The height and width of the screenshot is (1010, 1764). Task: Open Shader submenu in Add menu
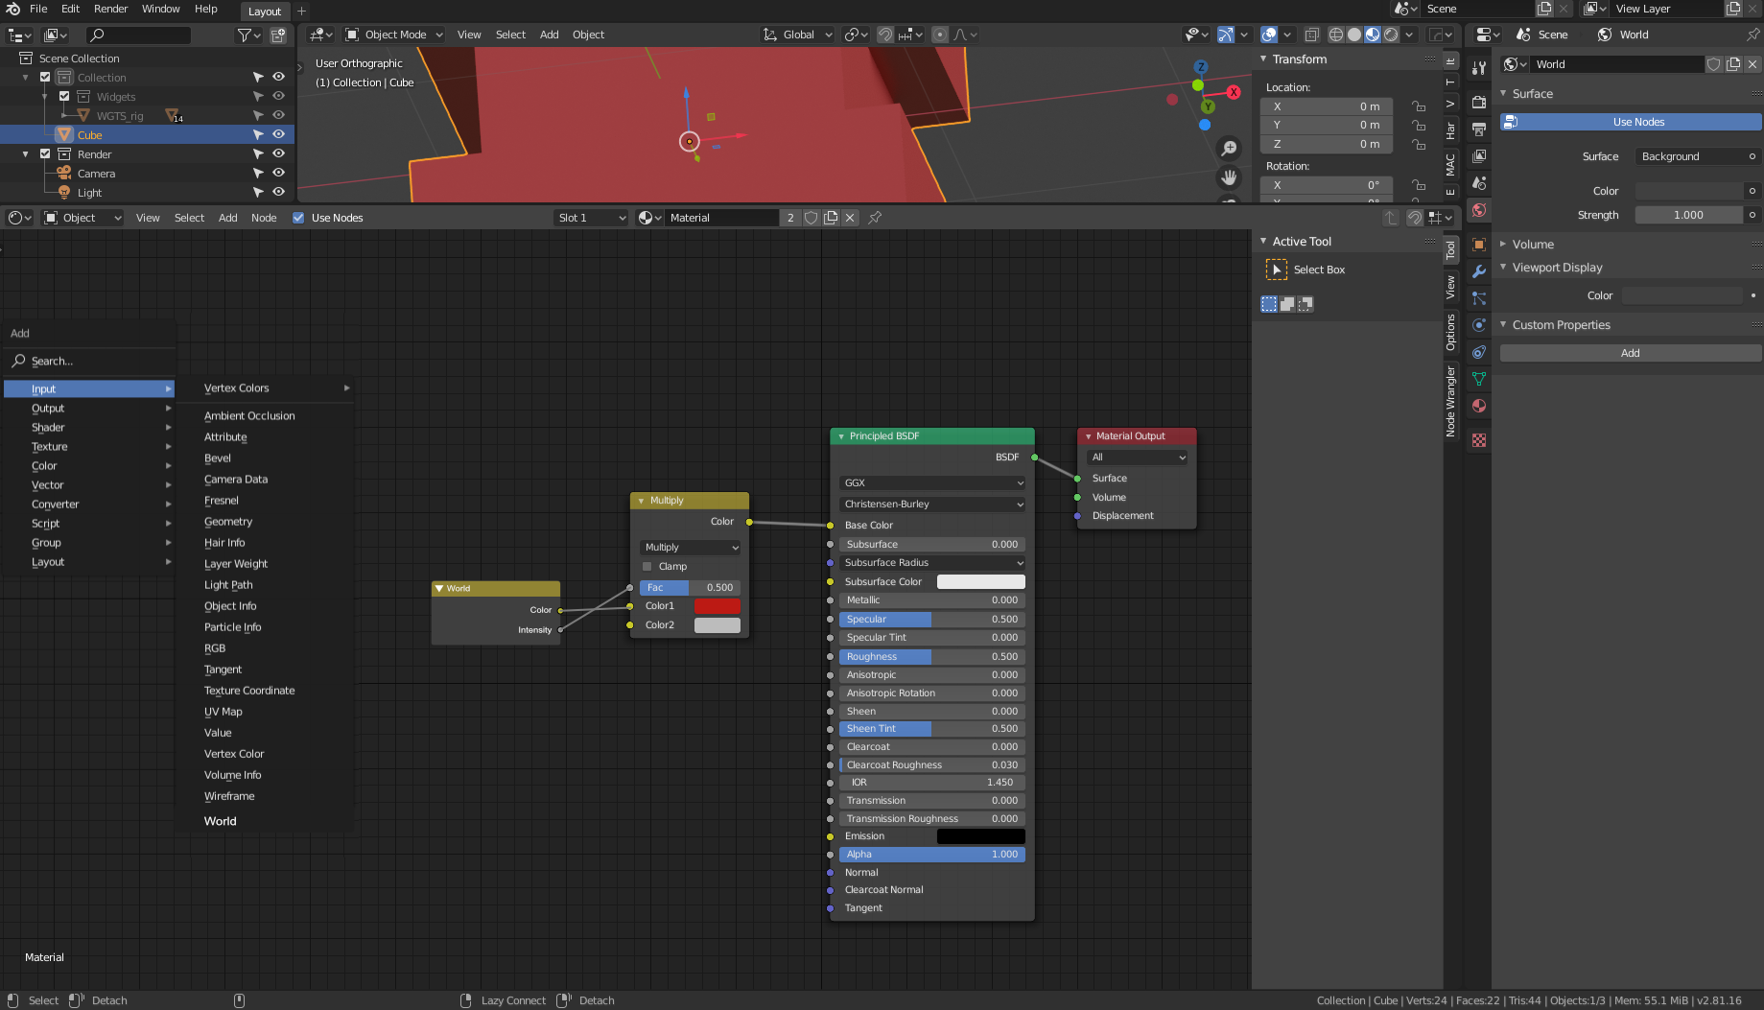[x=90, y=428]
